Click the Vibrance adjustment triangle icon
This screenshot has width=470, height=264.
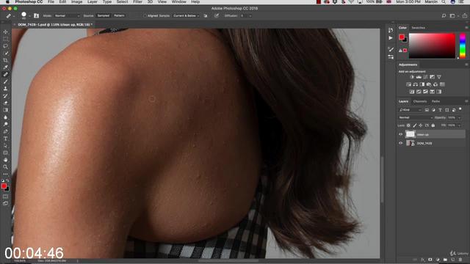tap(439, 77)
